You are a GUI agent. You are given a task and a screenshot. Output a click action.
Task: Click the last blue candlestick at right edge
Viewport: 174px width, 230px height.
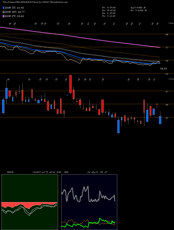tap(160, 120)
